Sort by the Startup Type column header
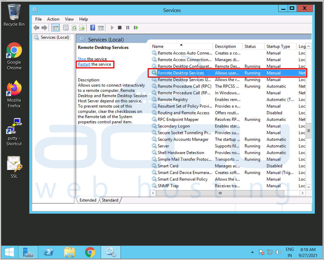324x260 pixels. [280, 46]
